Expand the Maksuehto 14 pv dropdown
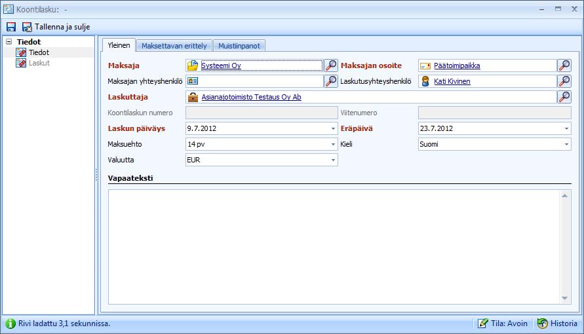This screenshot has height=334, width=584. [334, 144]
